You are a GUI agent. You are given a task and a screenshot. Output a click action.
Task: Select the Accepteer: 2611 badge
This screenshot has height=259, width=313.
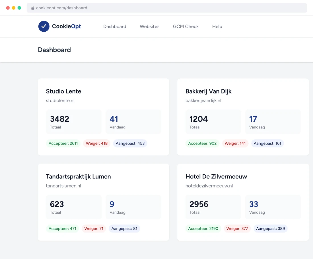[63, 143]
